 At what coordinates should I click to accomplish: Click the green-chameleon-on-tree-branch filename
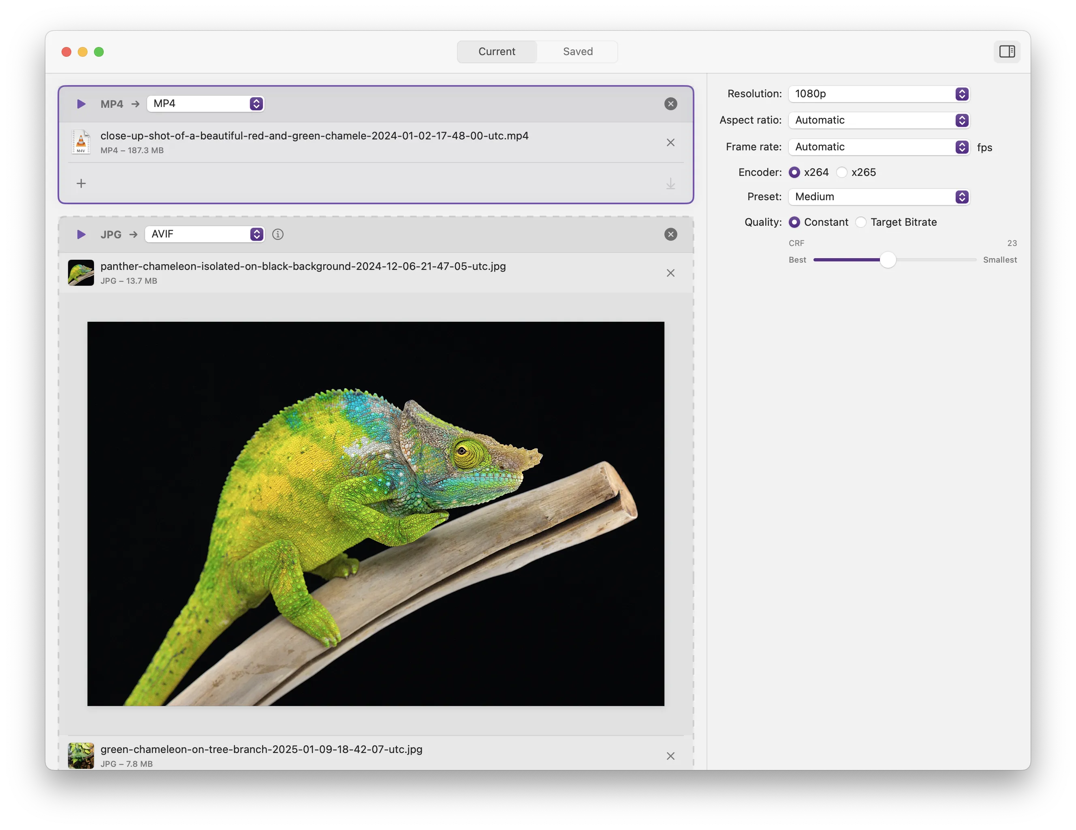(261, 750)
